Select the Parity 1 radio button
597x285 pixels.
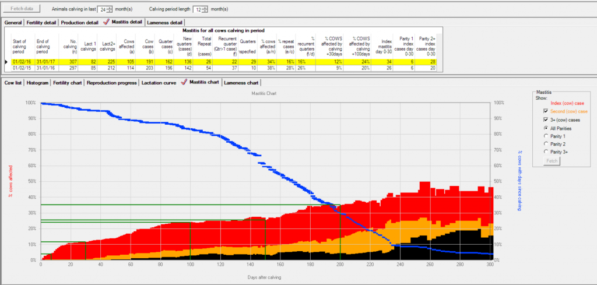(x=546, y=136)
